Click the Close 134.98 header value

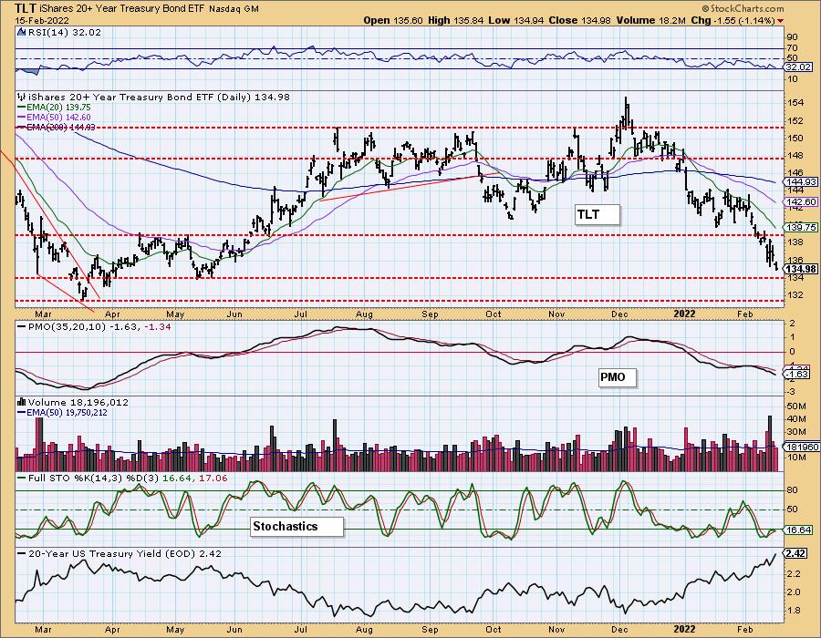579,20
